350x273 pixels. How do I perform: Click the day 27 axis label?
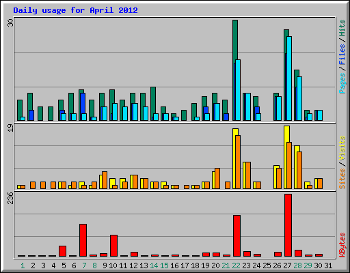287,265
